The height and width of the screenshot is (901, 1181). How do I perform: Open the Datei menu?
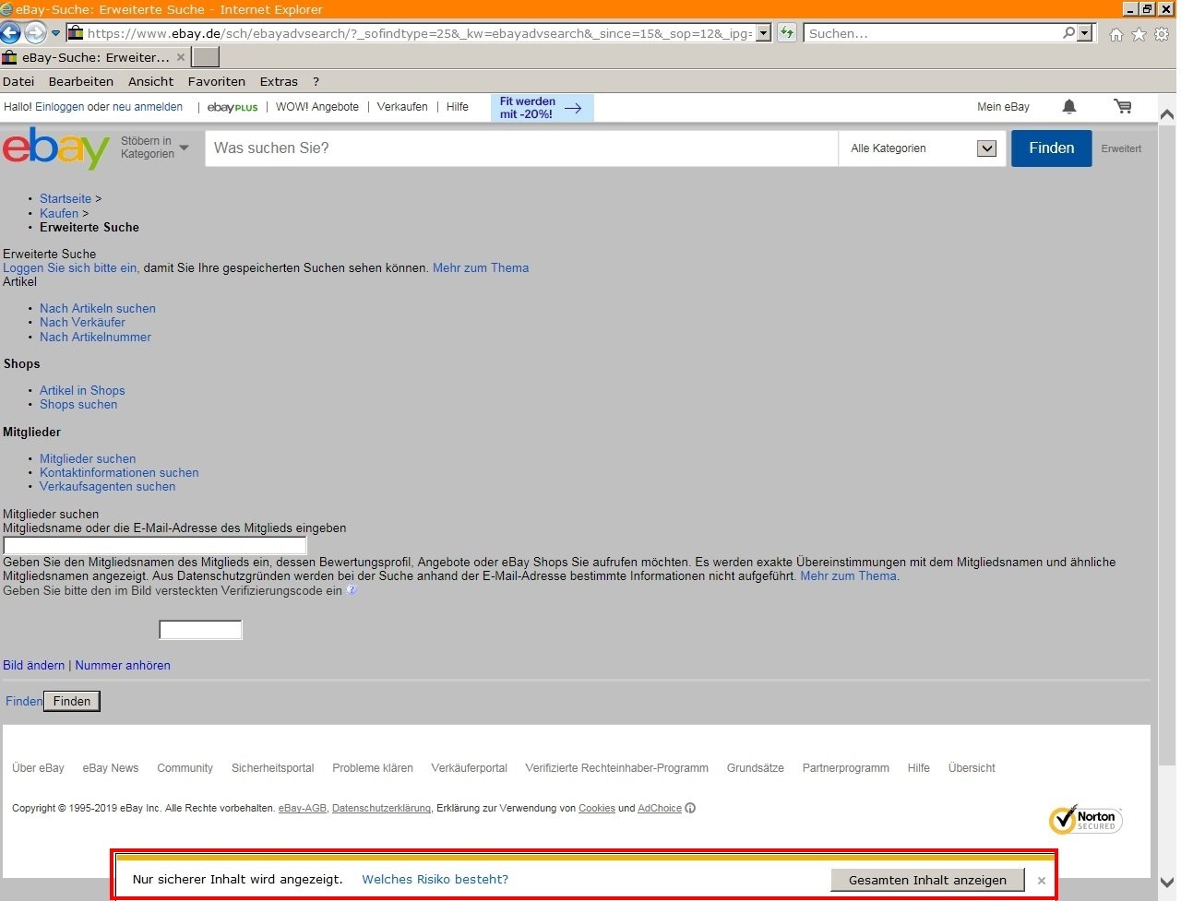[18, 81]
